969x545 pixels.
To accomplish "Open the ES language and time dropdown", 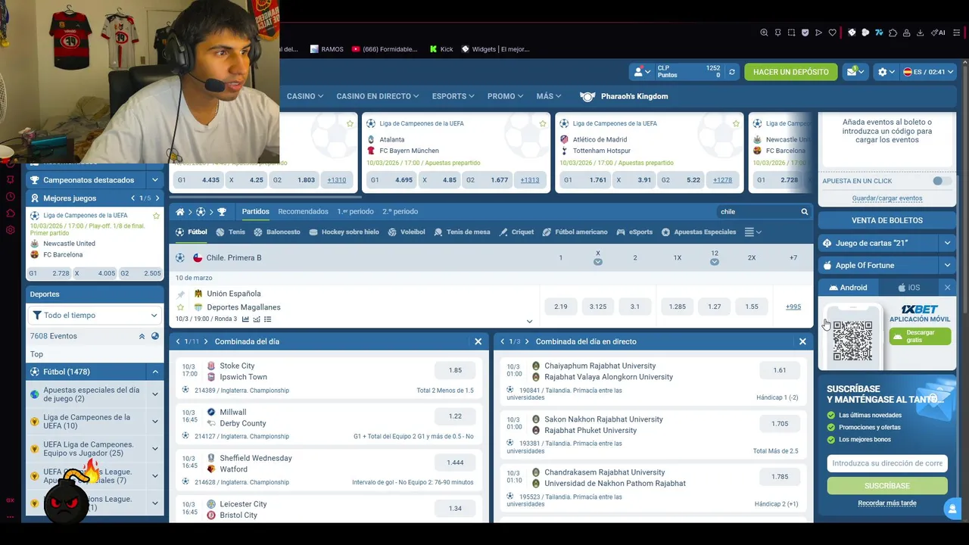I will pyautogui.click(x=928, y=72).
